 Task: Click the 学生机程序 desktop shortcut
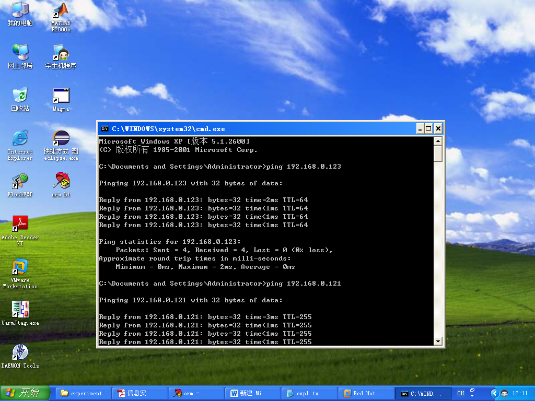click(x=61, y=56)
